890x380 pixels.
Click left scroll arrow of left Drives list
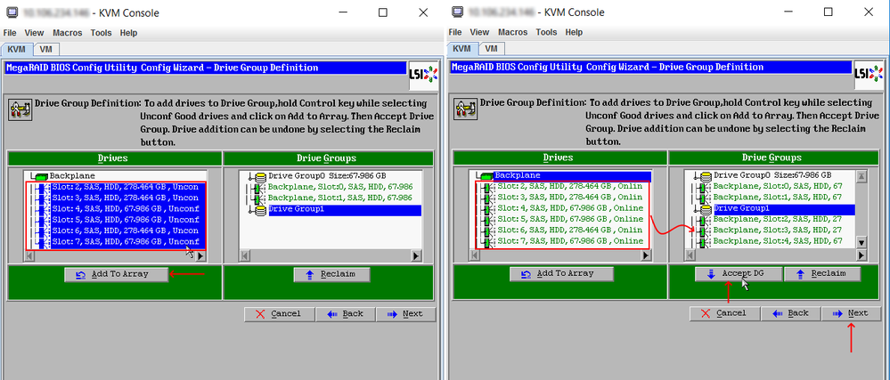coord(30,256)
